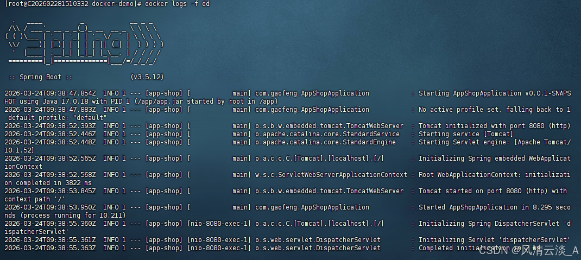Click the 'docker logs -f dd' command text
This screenshot has height=260, width=581.
tap(177, 4)
